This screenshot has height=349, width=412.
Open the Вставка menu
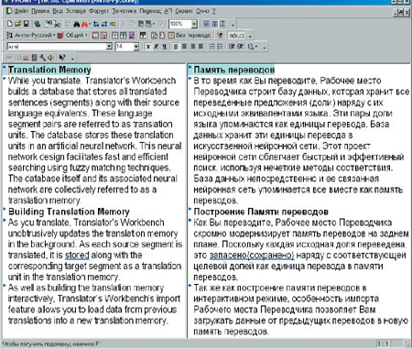tap(76, 11)
